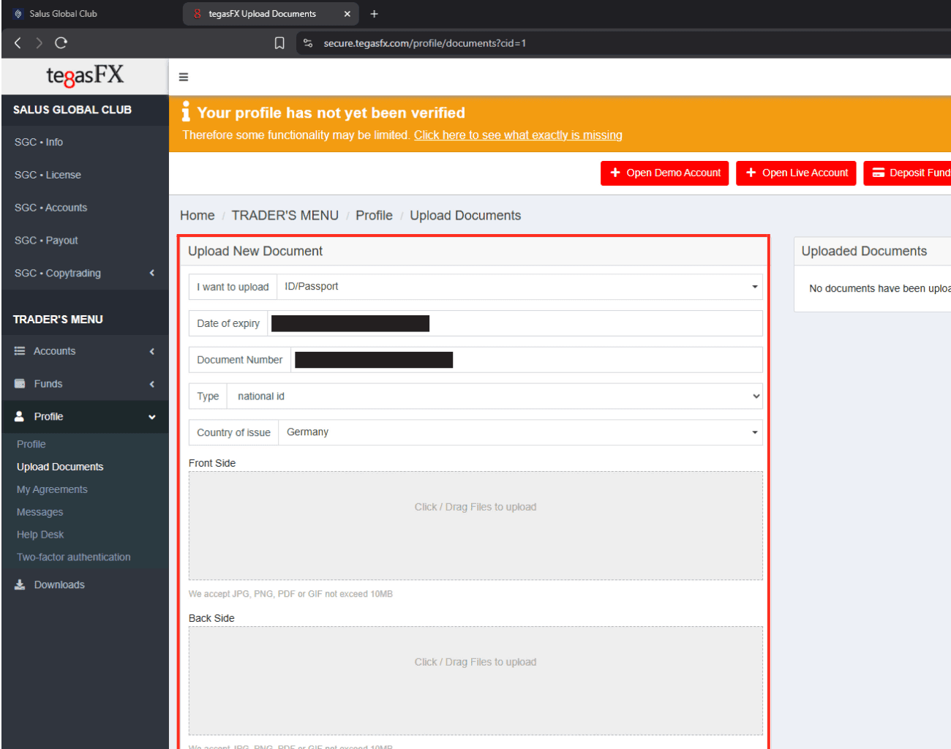Collapse the Profile sidebar menu
The image size is (951, 749).
85,417
